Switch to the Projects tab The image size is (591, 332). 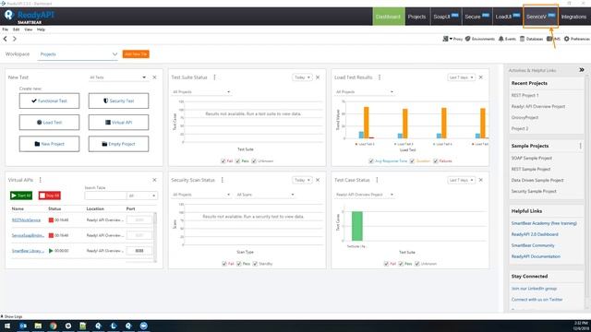pyautogui.click(x=416, y=17)
